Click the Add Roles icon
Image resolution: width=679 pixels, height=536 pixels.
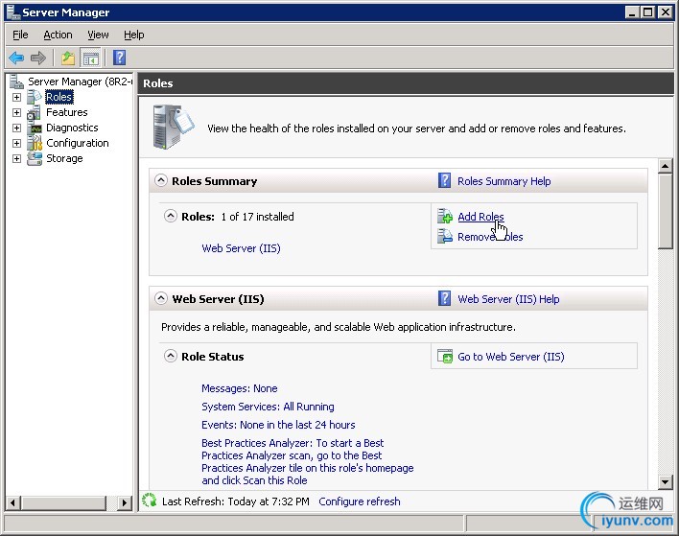click(x=445, y=216)
